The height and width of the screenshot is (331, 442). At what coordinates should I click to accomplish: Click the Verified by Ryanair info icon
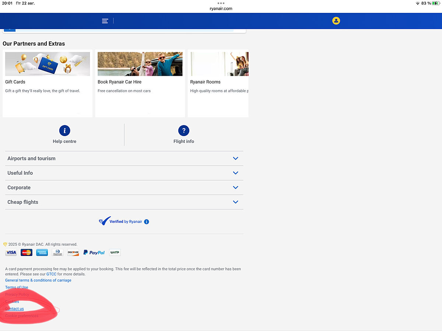(147, 222)
